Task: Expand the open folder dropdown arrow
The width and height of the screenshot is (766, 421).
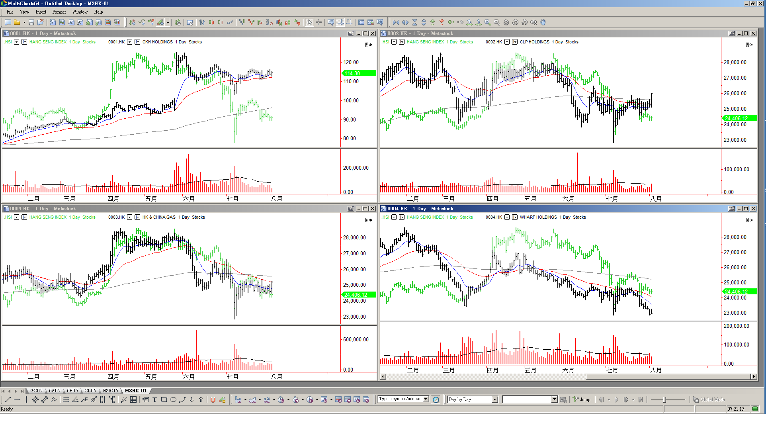Action: point(24,23)
